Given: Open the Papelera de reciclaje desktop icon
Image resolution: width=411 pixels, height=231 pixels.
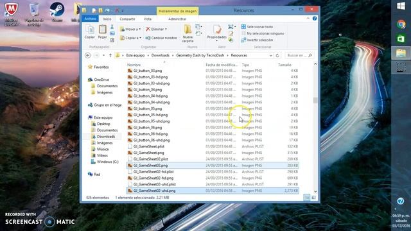Looking at the screenshot, I should [x=34, y=13].
